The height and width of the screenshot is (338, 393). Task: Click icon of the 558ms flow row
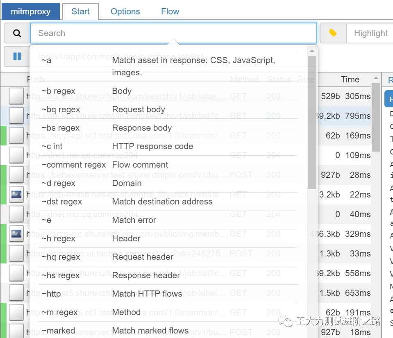pos(16,273)
